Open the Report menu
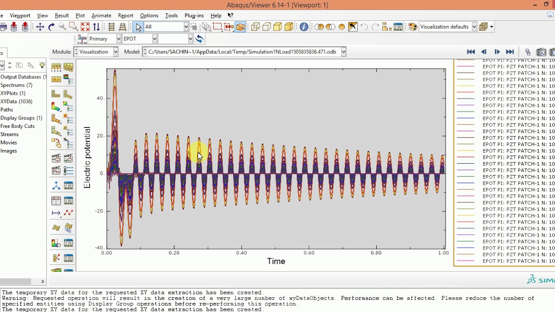 pos(126,16)
